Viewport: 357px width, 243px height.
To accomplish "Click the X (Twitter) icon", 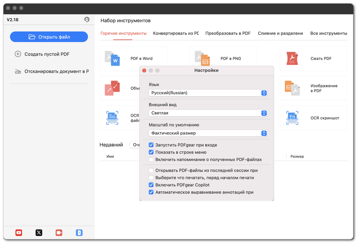I will click(x=39, y=233).
